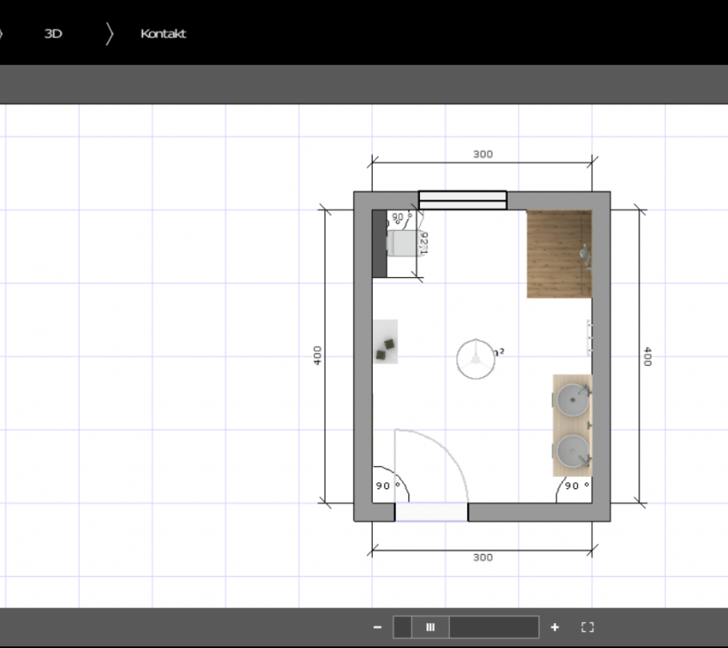Select the lower round washbasin
This screenshot has width=728, height=648.
pyautogui.click(x=573, y=449)
